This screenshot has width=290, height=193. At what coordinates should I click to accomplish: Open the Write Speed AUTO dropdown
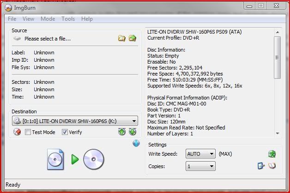pos(200,154)
